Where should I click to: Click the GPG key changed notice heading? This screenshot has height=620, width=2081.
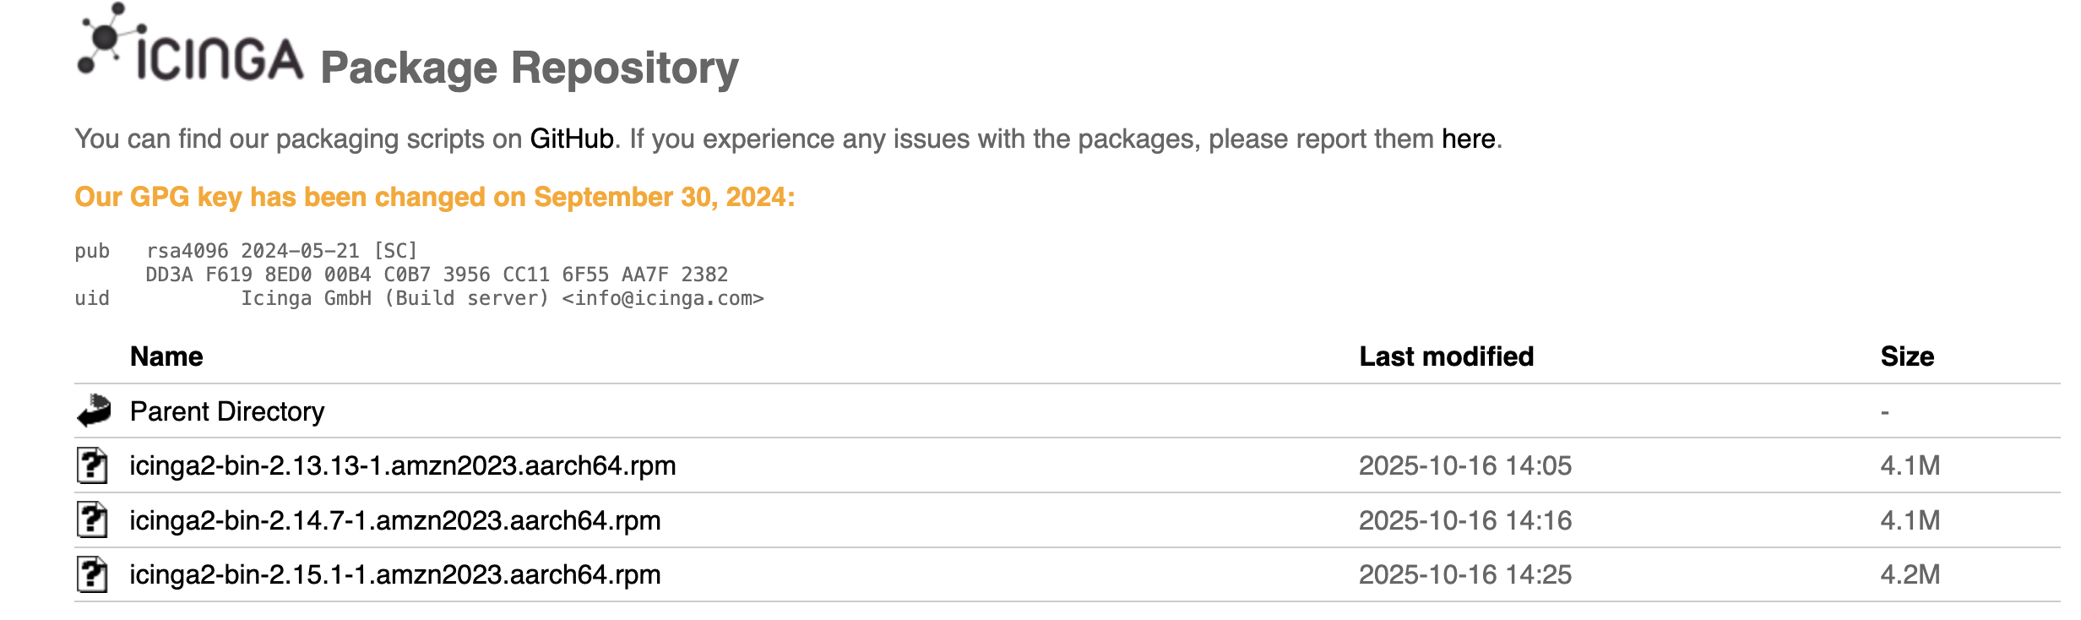pyautogui.click(x=434, y=197)
